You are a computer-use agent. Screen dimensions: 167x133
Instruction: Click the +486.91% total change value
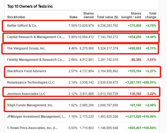(x=149, y=82)
